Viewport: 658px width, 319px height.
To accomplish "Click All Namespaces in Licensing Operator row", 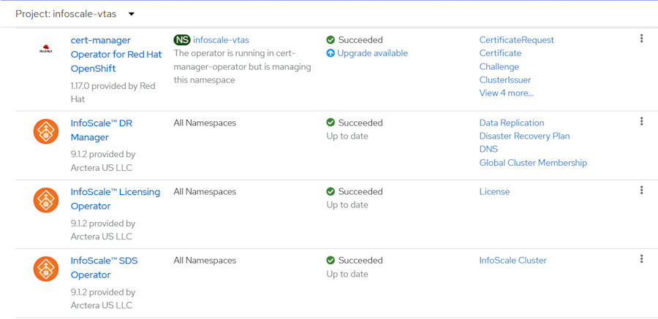I will 205,191.
